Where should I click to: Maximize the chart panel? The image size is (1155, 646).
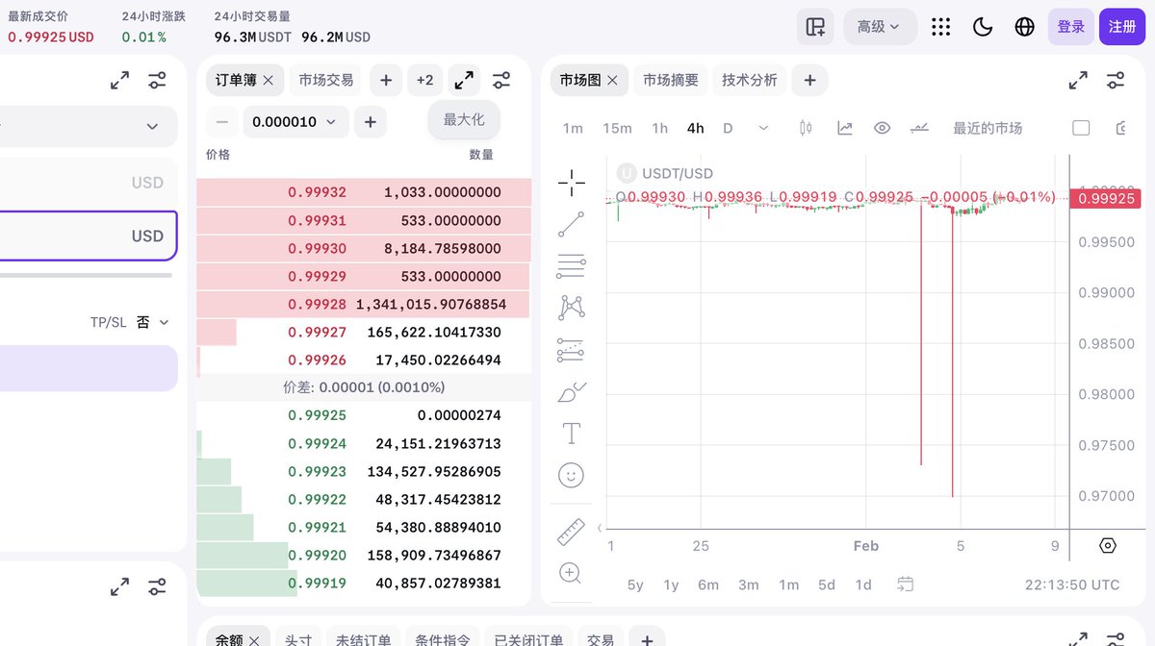click(1078, 81)
